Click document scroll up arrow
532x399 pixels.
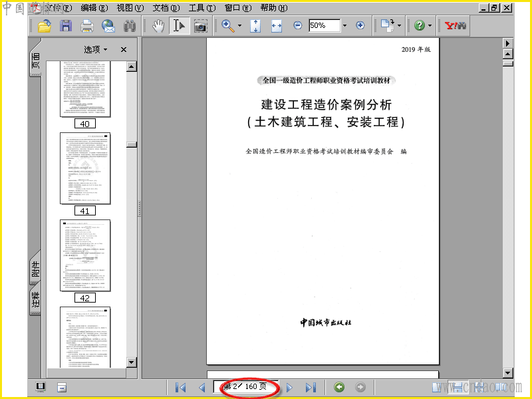point(507,54)
